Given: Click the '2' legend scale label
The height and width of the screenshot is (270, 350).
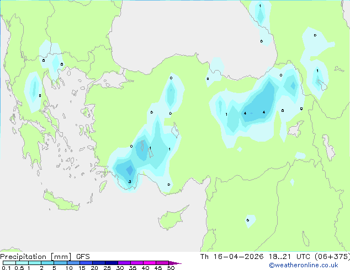Looking at the screenshot, I should (x=41, y=268).
